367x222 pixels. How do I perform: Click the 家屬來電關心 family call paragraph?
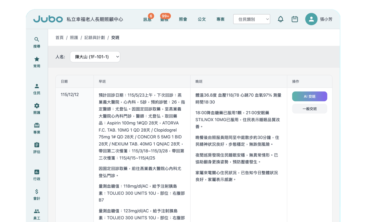pos(237,176)
